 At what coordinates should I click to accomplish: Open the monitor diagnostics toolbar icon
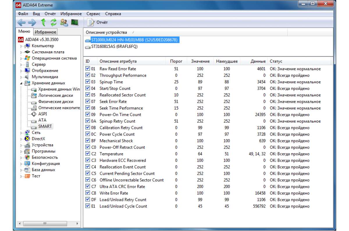click(x=75, y=22)
